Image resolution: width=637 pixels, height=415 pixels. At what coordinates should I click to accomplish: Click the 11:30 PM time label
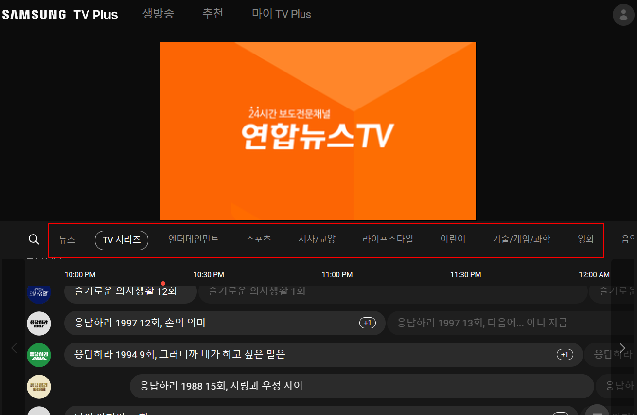(x=465, y=275)
